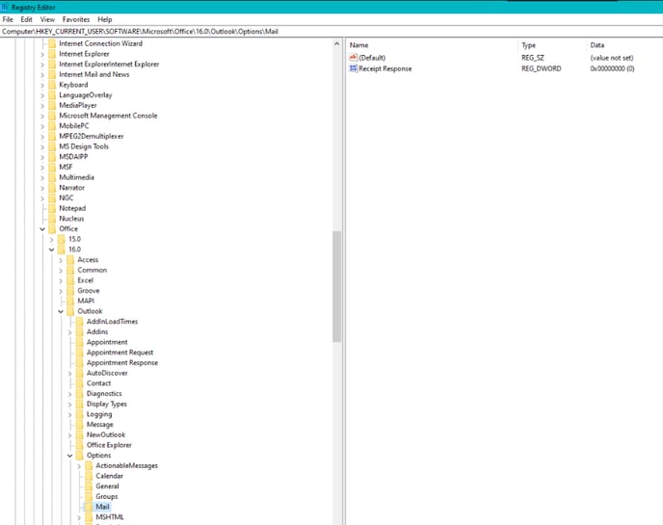Click the REG_DWORD type cell
Image resolution: width=663 pixels, height=525 pixels.
[542, 68]
